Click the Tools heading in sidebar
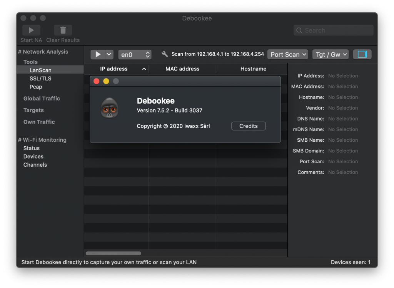This screenshot has width=394, height=288. (x=30, y=62)
